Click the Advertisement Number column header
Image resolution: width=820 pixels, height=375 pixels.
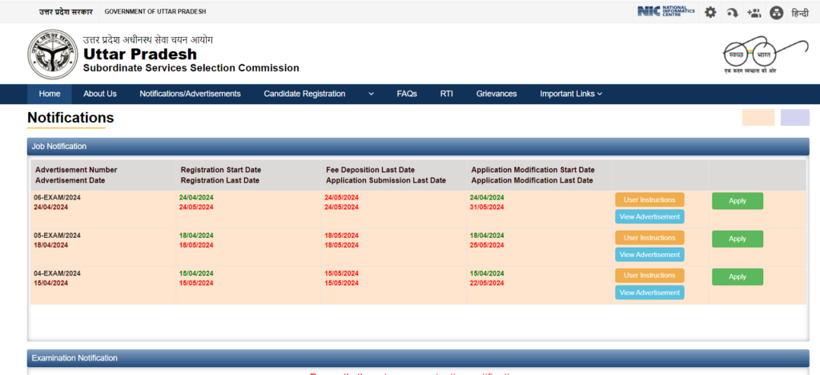click(x=76, y=170)
